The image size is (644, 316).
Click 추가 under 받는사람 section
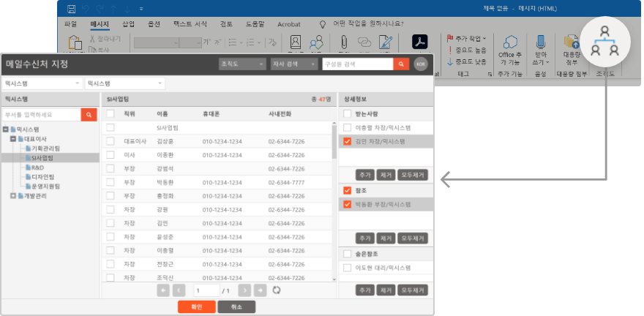pos(364,175)
